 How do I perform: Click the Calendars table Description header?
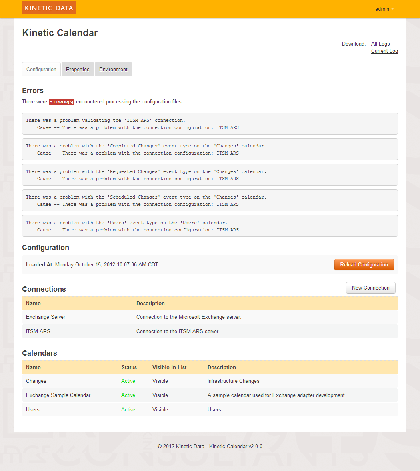(x=222, y=368)
